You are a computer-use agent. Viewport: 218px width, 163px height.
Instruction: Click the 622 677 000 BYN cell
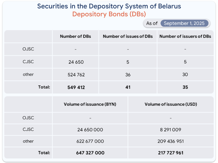coord(90,141)
